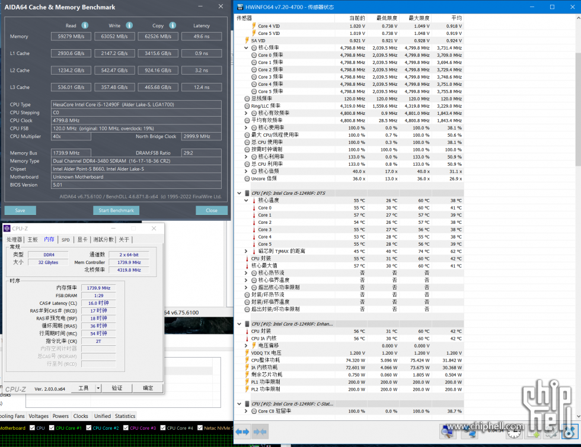The image size is (581, 447).
Task: Click the VDDQ TX 电压 lightning icon
Action: pyautogui.click(x=247, y=353)
